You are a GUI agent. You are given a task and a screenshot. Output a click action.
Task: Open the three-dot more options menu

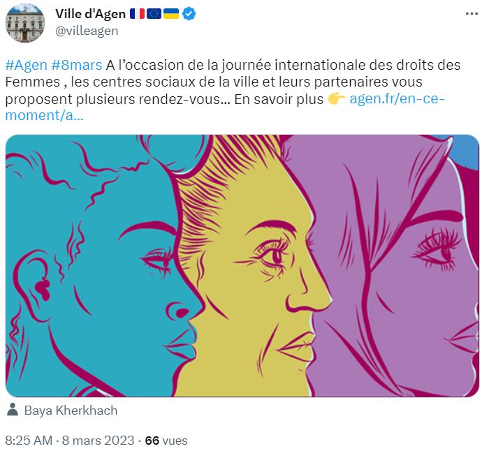[472, 14]
